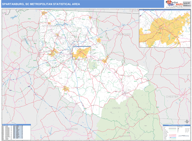This screenshot has width=192, height=141.
Task: Click the GREENVILLE county label
Action: tap(29, 41)
